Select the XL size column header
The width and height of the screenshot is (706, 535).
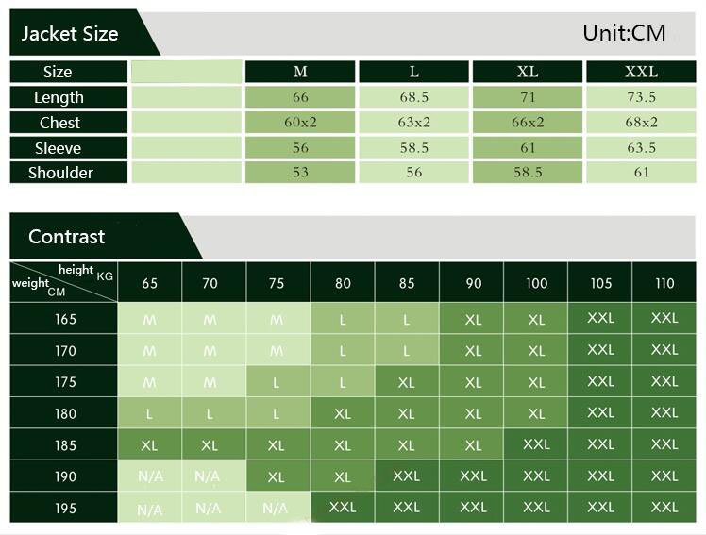click(528, 72)
